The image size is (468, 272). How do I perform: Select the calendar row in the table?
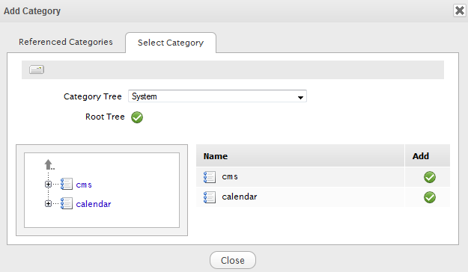(323, 197)
